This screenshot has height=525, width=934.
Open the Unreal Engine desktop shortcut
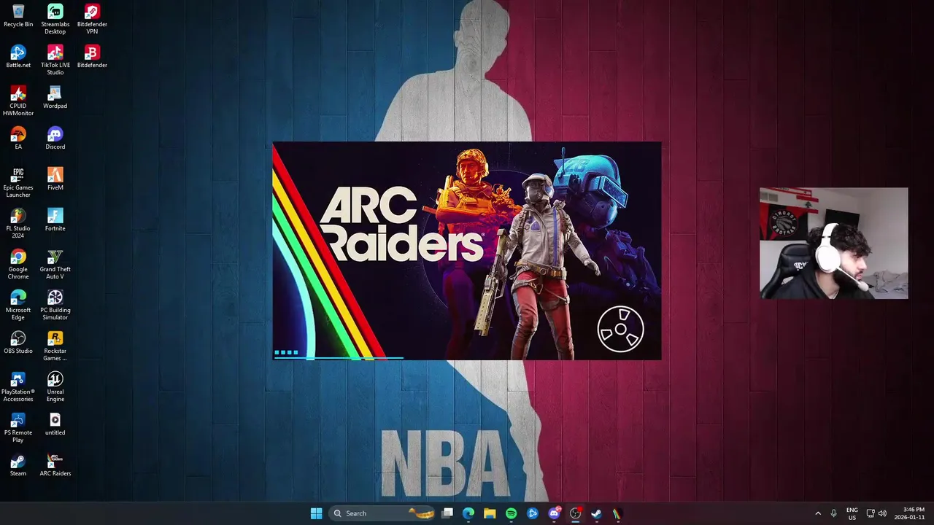(x=55, y=386)
